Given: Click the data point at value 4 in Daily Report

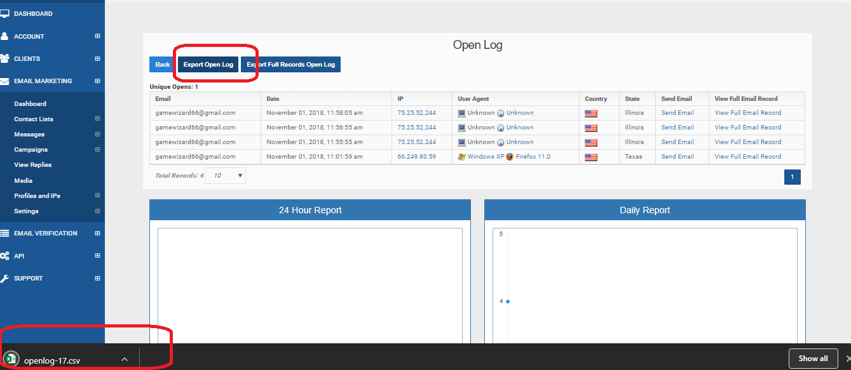Looking at the screenshot, I should click(x=508, y=301).
